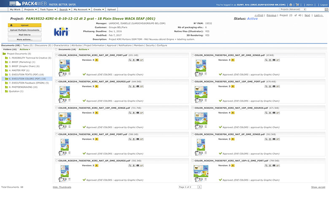Open the Projects menu dropdown

(30, 9)
